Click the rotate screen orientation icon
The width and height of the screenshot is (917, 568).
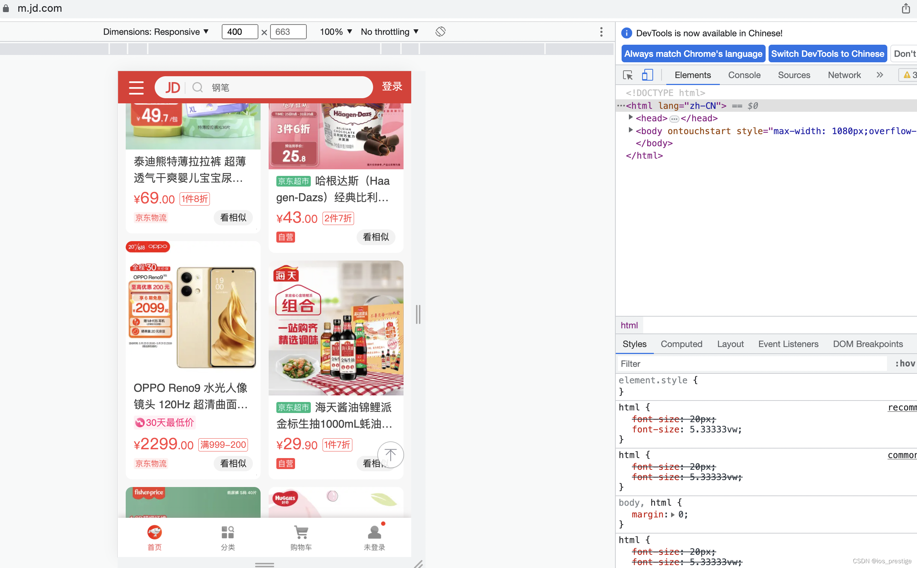(x=440, y=32)
